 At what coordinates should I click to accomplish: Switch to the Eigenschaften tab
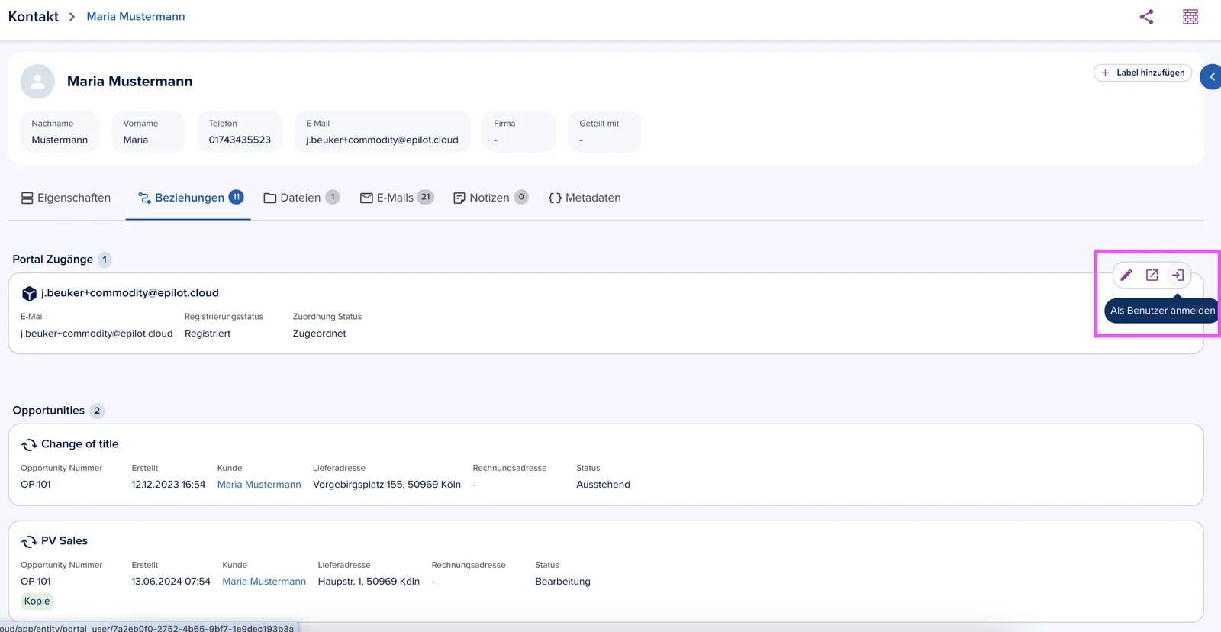tap(66, 198)
